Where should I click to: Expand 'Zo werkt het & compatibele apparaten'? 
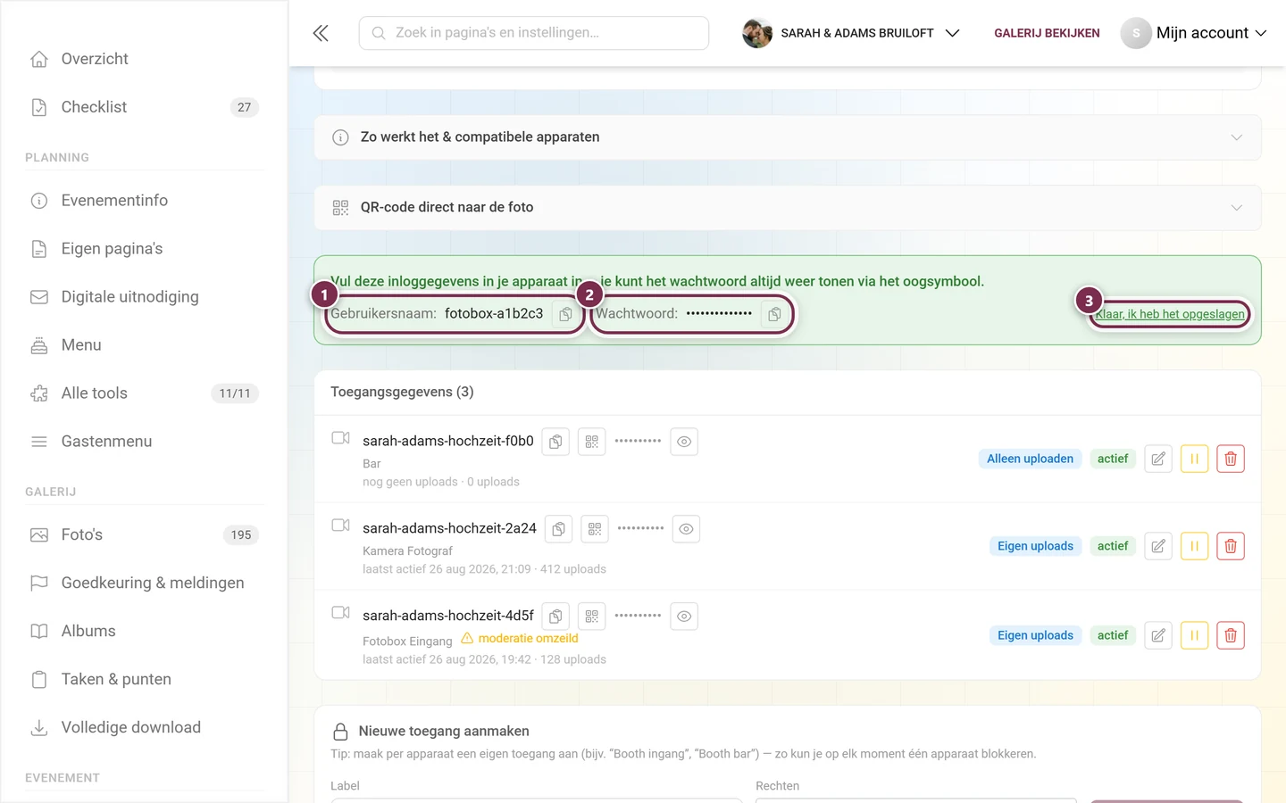point(788,137)
